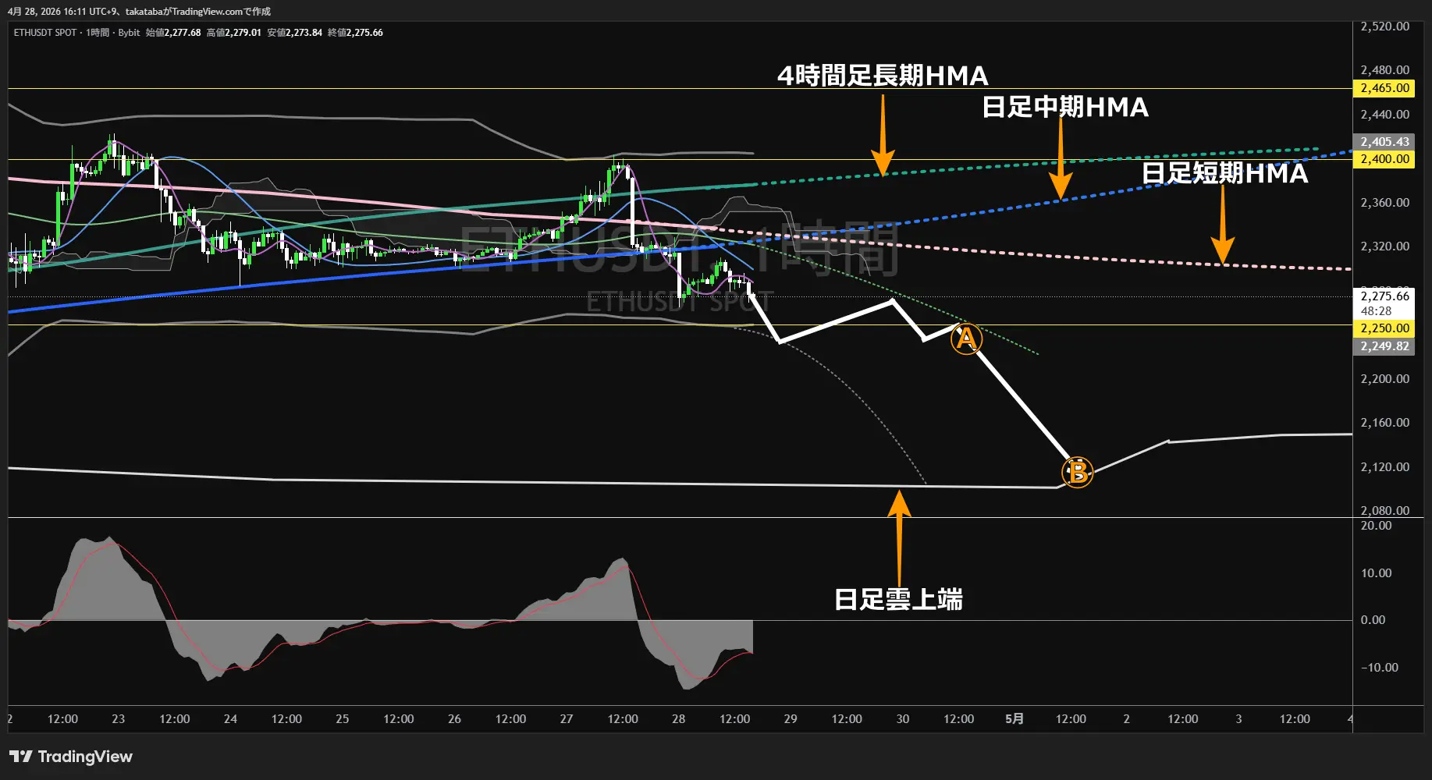Image resolution: width=1432 pixels, height=780 pixels.
Task: Click the 2,249.82 gray price label
Action: (x=1384, y=346)
